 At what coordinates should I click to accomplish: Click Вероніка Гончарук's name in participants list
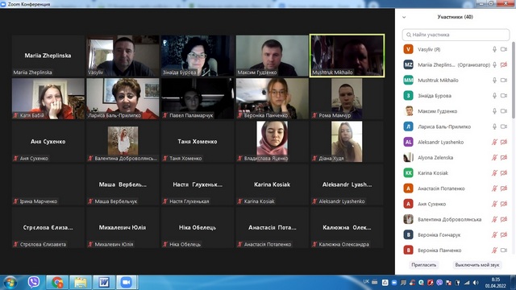pos(439,234)
